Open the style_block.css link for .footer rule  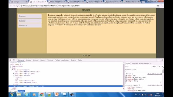pyautogui.click(x=155, y=74)
